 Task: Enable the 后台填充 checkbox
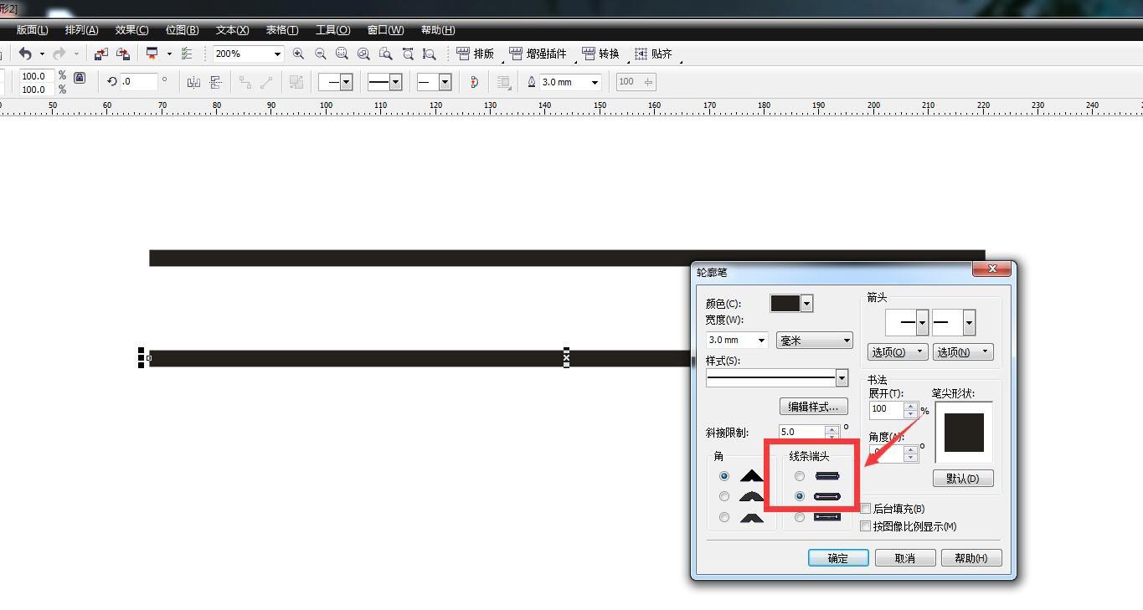tap(866, 509)
